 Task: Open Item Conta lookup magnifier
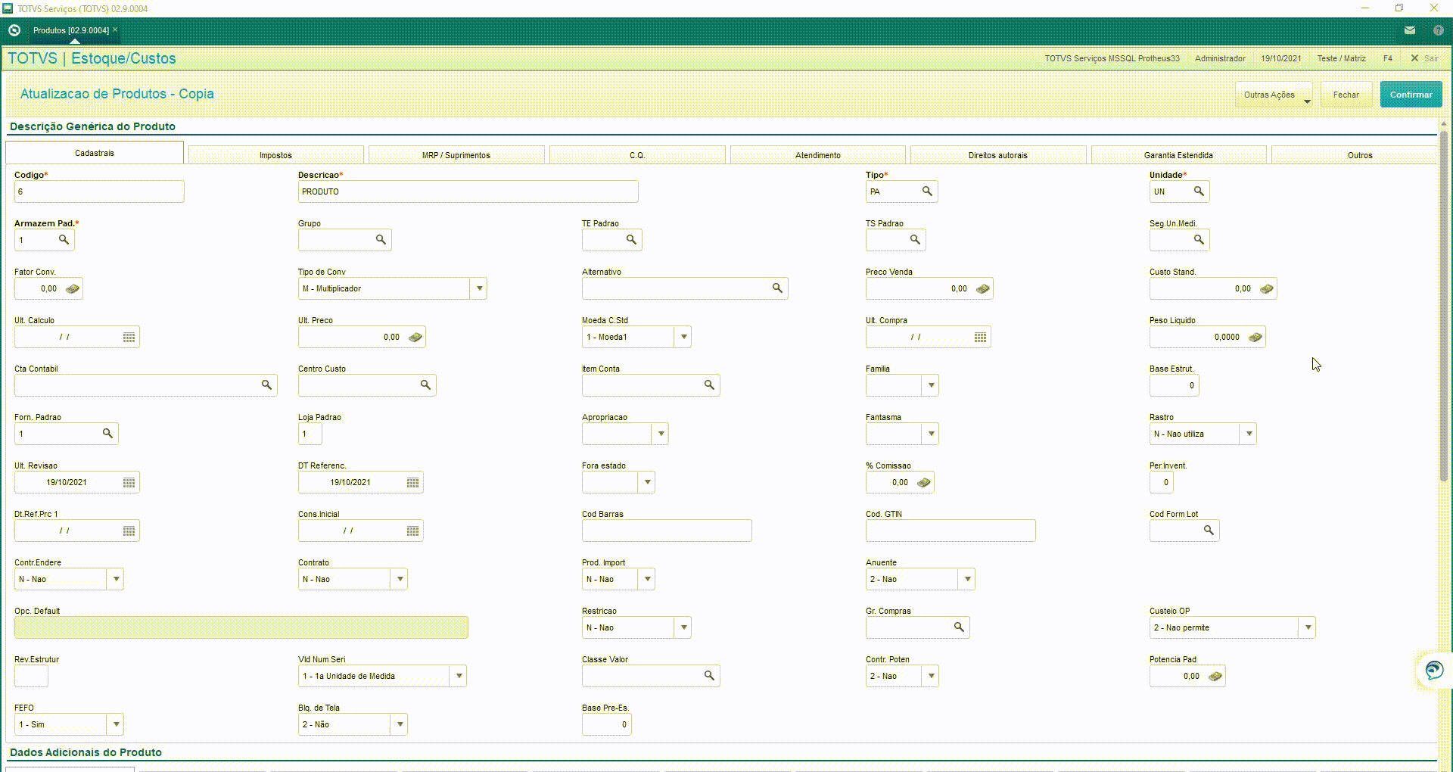pyautogui.click(x=710, y=385)
